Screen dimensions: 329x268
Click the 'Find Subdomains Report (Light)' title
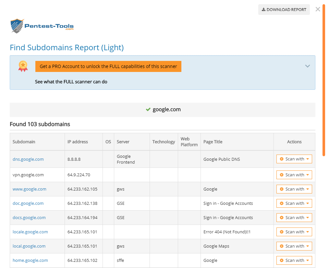[67, 48]
